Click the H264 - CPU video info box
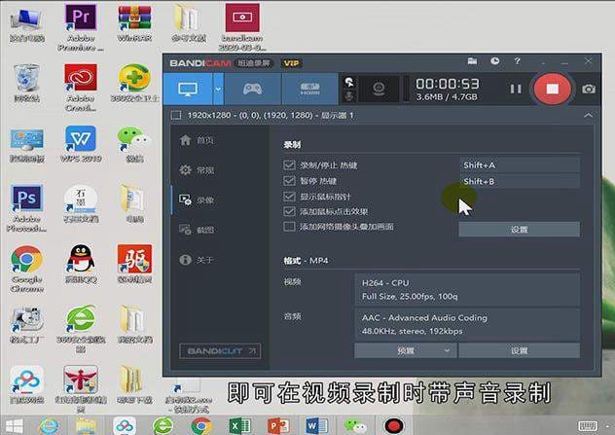This screenshot has height=435, width=615. point(467,289)
